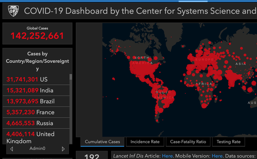Click the EUROPE label on the map
Viewport: 257px width, 159px height.
(204, 60)
